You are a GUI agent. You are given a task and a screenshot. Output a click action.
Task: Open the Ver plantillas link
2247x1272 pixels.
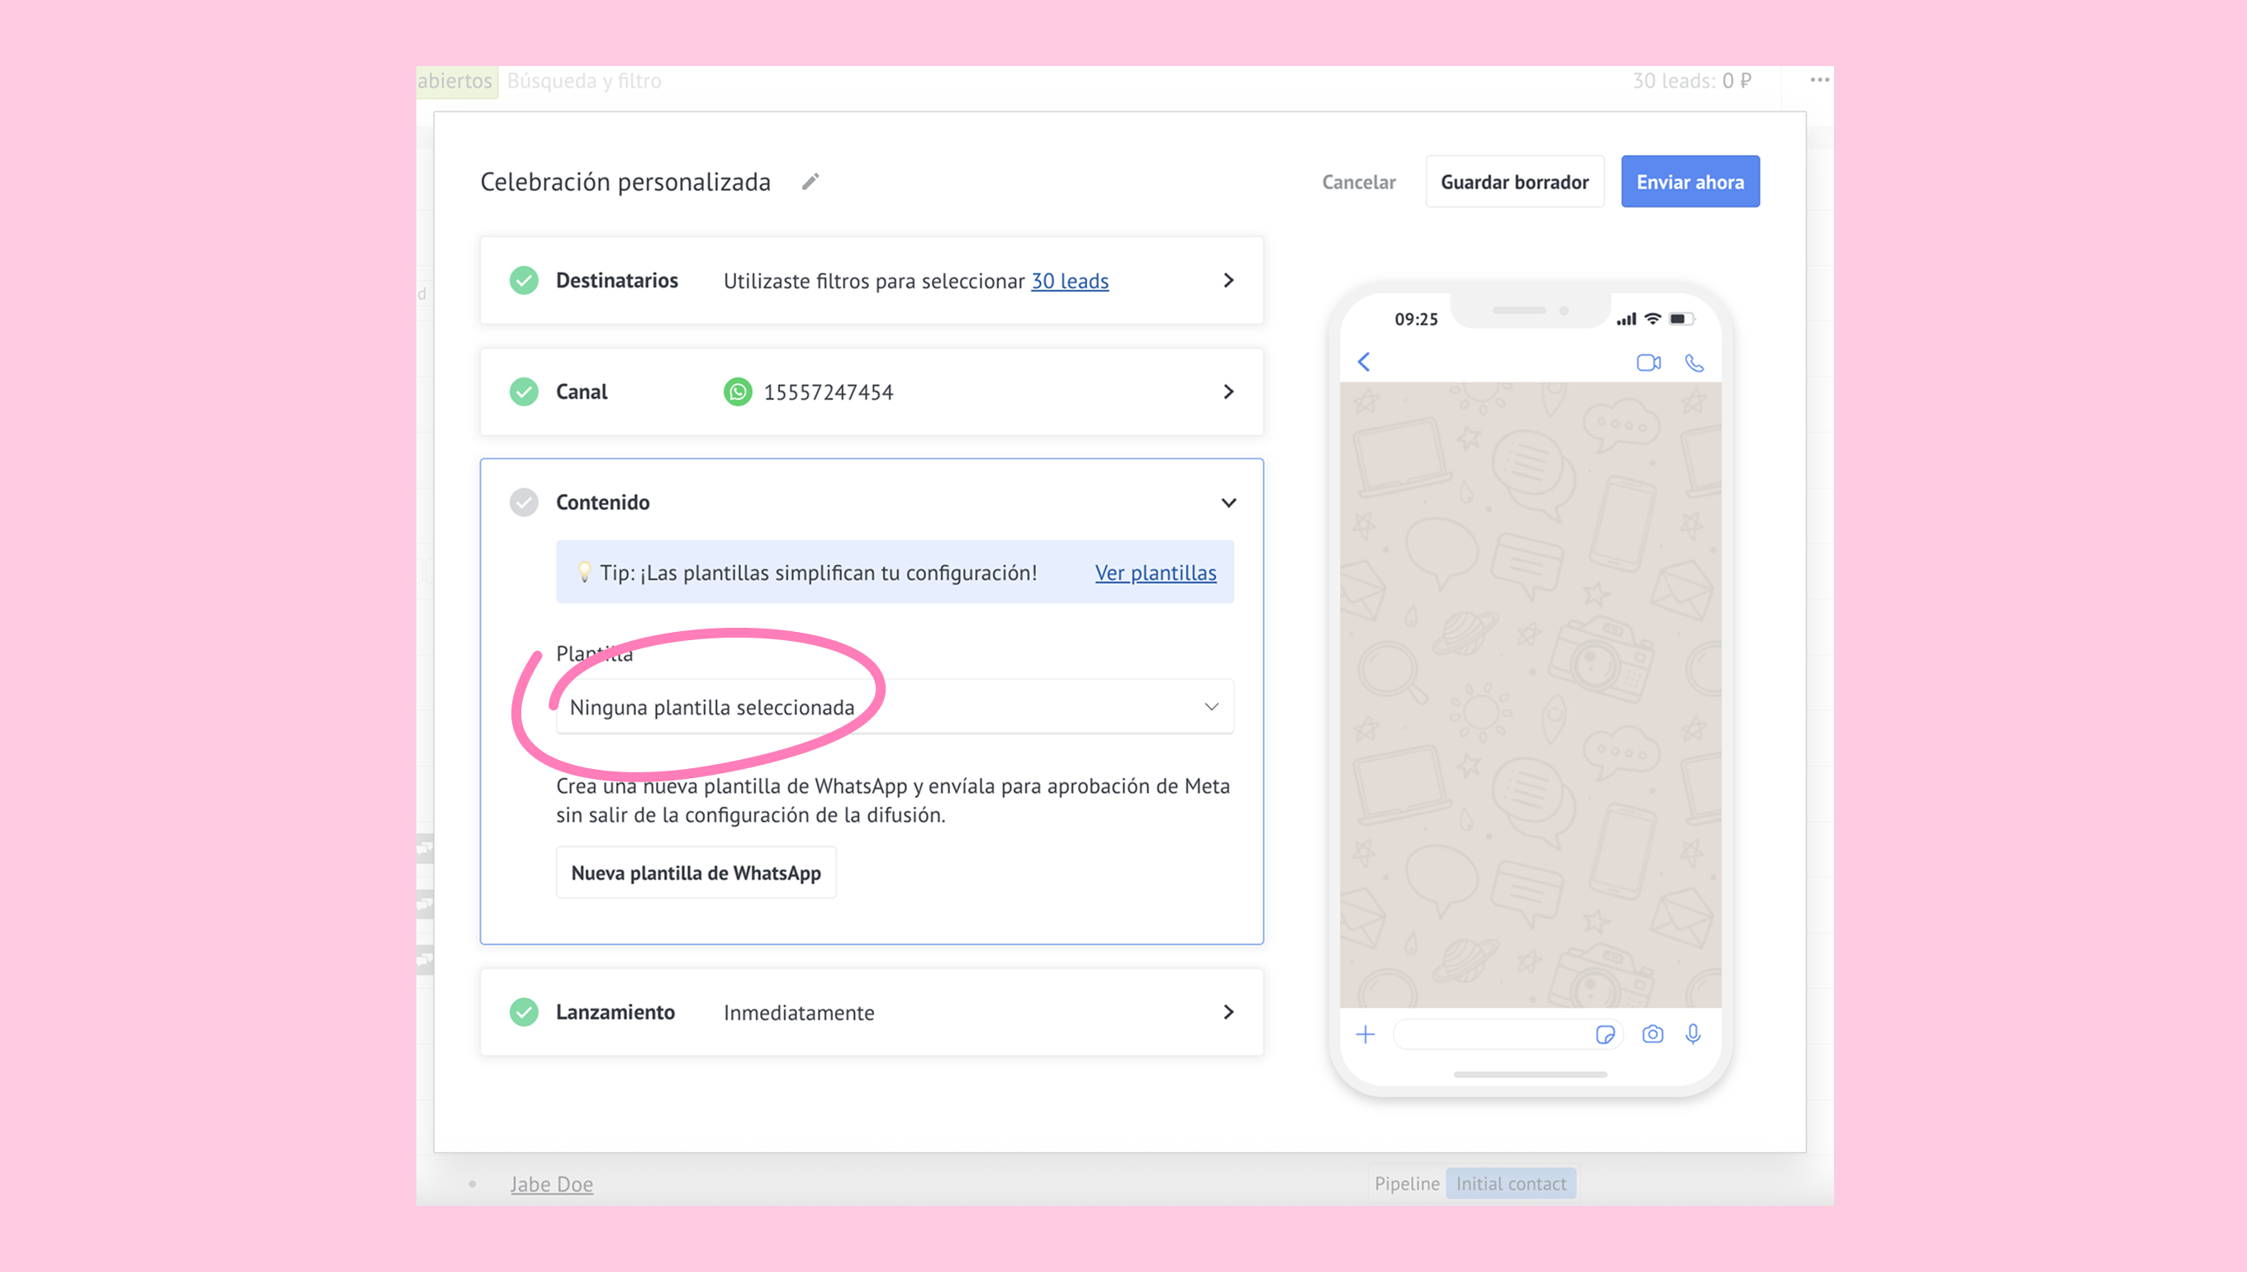1155,572
